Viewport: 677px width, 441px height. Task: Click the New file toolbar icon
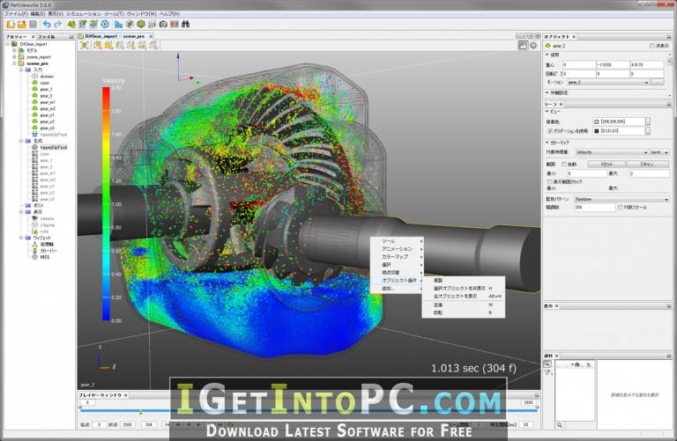click(x=11, y=24)
